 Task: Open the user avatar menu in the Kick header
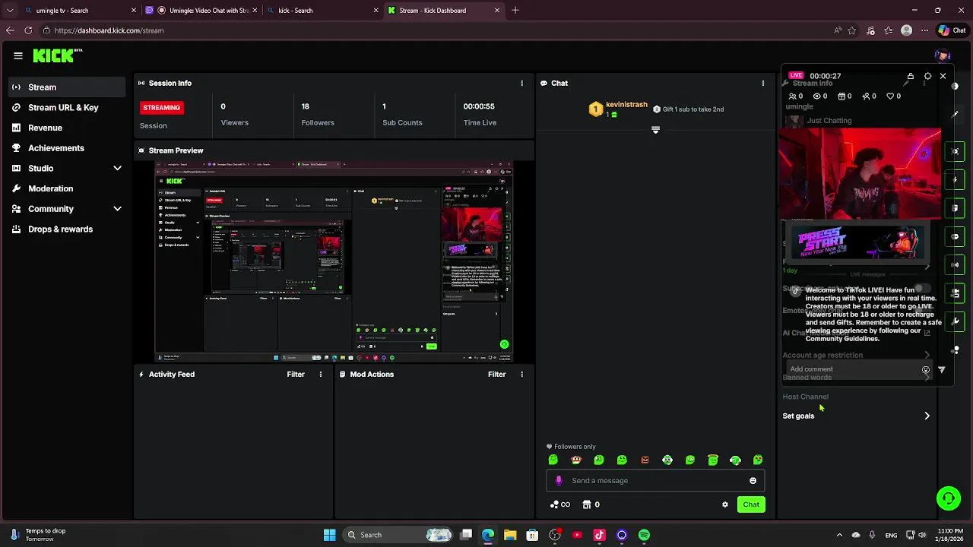(943, 55)
